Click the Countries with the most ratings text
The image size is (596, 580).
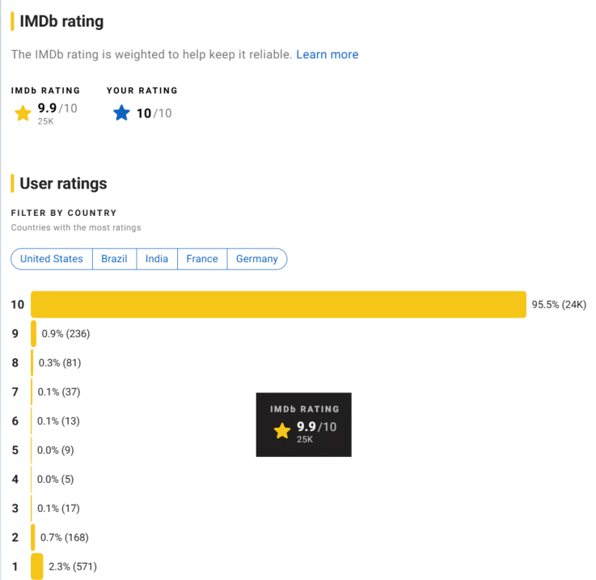point(76,227)
